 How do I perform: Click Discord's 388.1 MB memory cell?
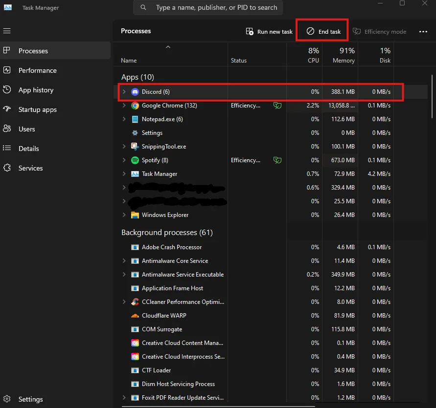[x=340, y=92]
